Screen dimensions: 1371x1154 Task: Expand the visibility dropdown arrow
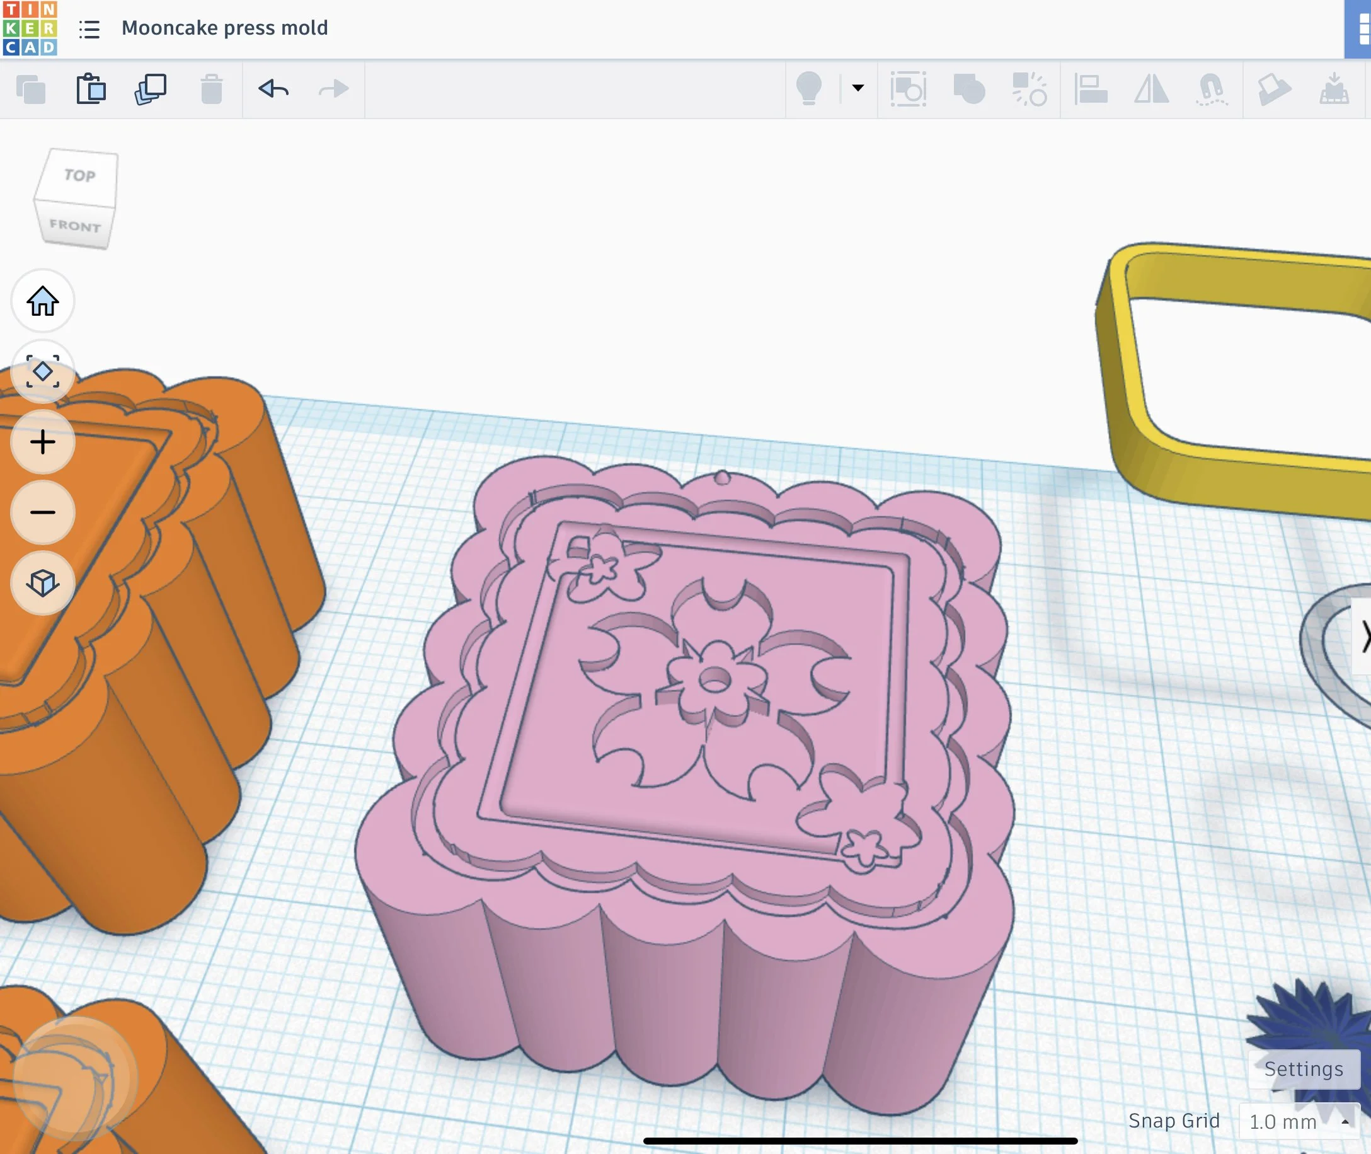point(858,88)
